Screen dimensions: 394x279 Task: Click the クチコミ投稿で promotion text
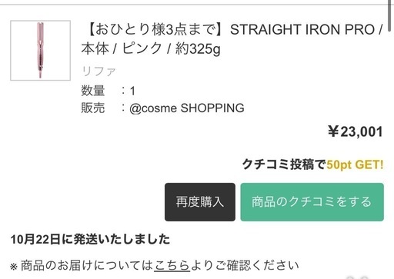(x=284, y=164)
